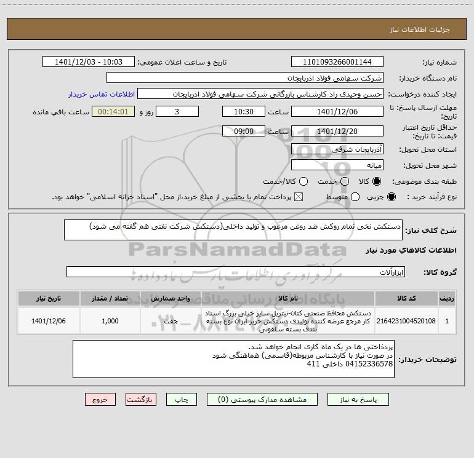
Task: Click the توضیحات خریدار notes text area
Action: click(233, 359)
